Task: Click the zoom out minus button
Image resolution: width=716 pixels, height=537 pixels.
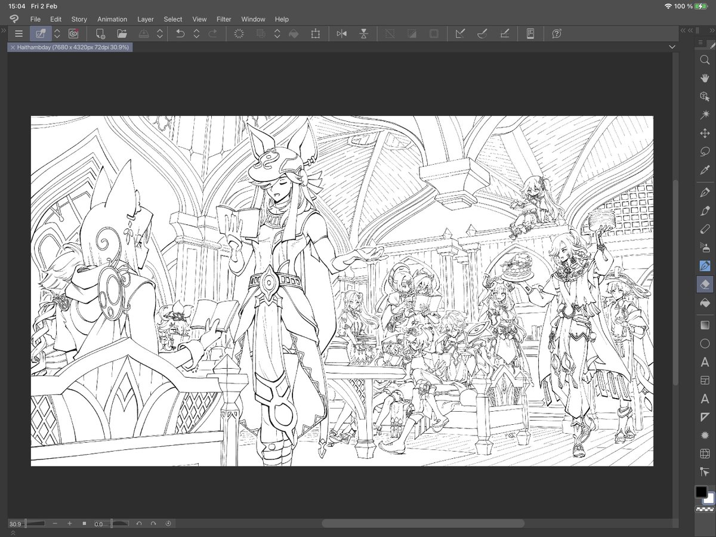Action: coord(55,523)
